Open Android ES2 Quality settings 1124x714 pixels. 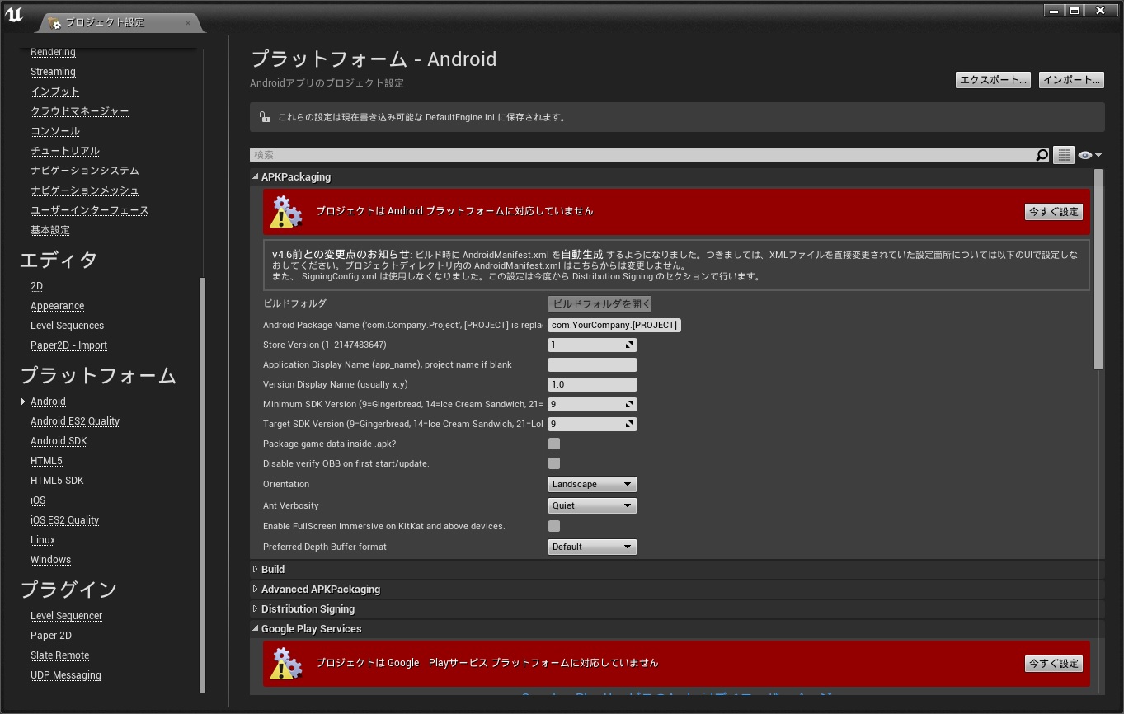coord(75,421)
